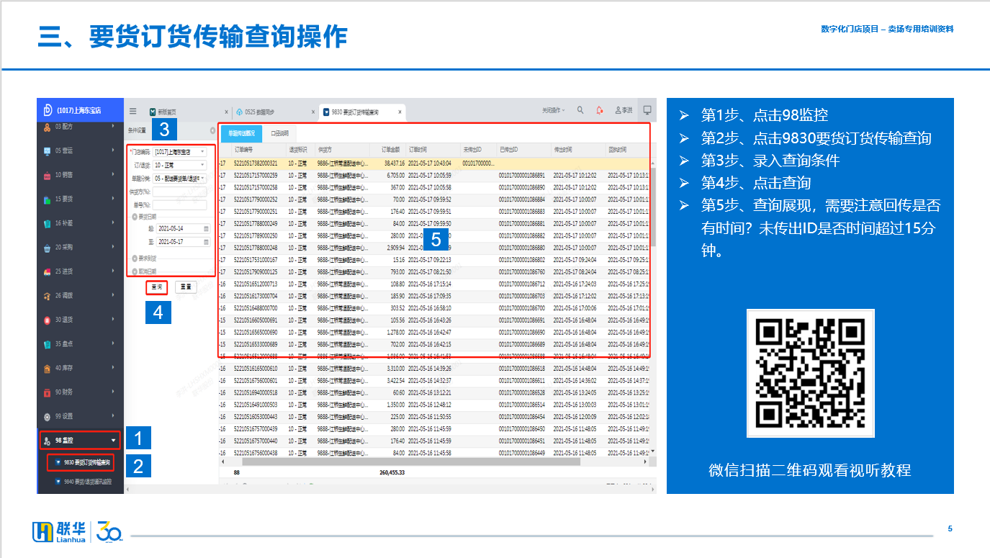Collapse the 98 监控 menu arrow

[113, 441]
